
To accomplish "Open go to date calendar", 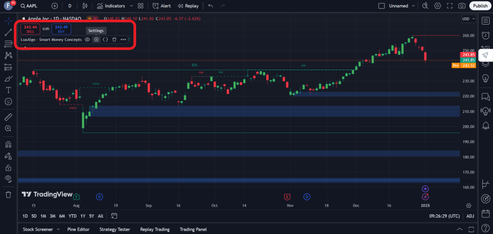I will (x=114, y=216).
